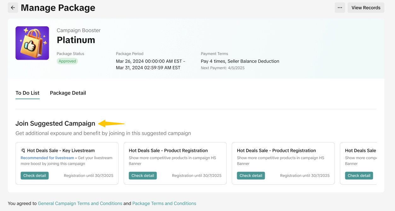395x211 pixels.
Task: Click the Recommended for livestream link text
Action: pos(47,158)
